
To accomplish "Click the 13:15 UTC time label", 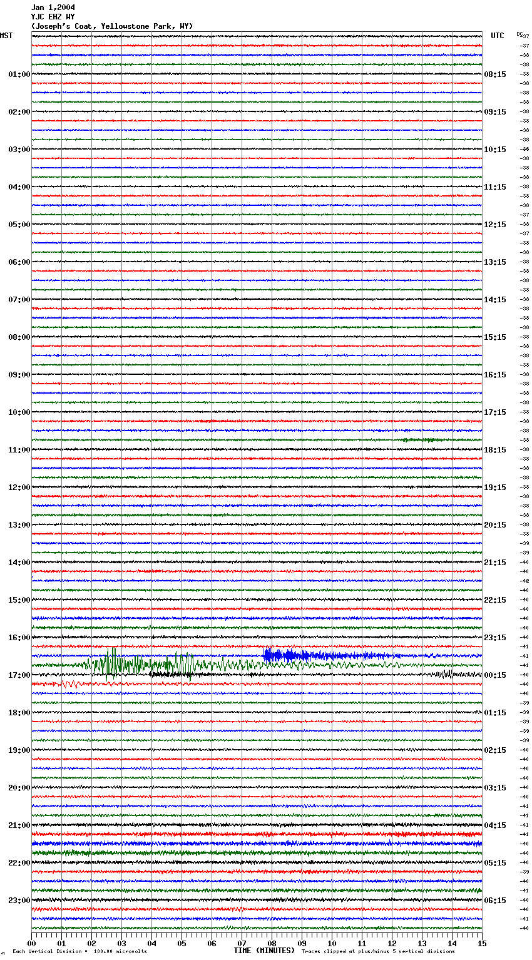I will click(495, 262).
